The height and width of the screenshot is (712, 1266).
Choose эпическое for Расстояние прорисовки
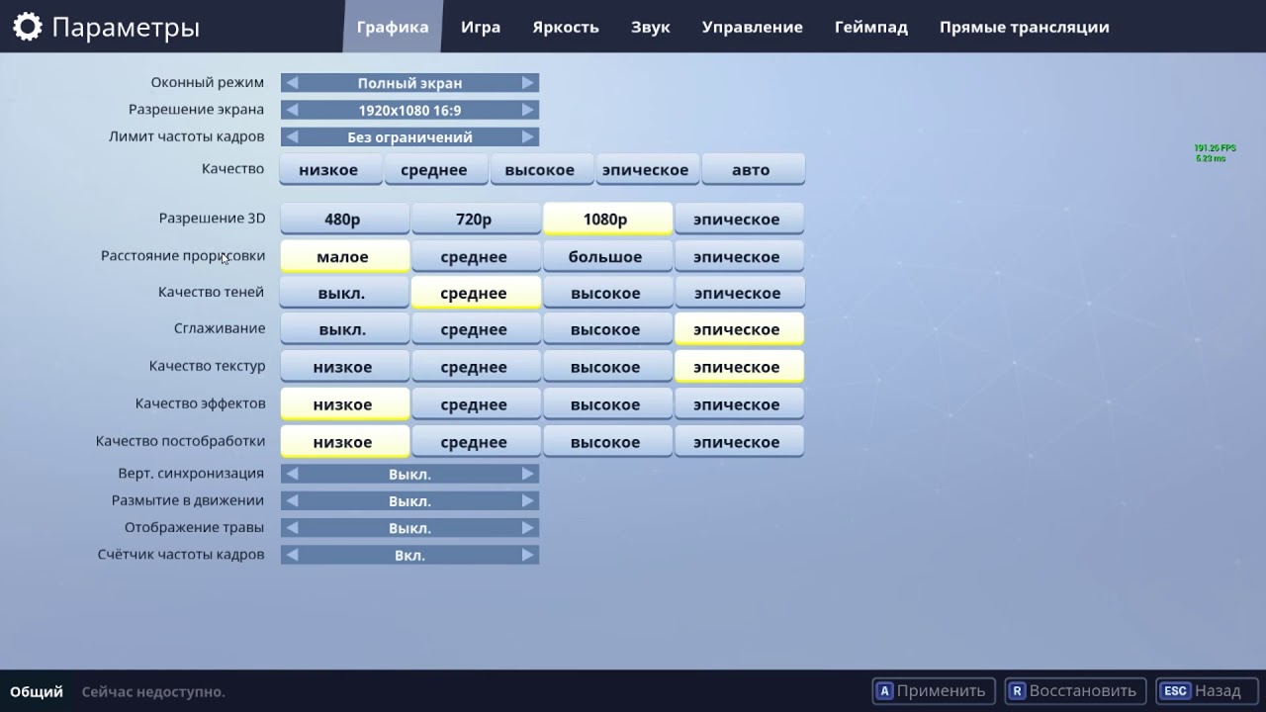(x=738, y=256)
